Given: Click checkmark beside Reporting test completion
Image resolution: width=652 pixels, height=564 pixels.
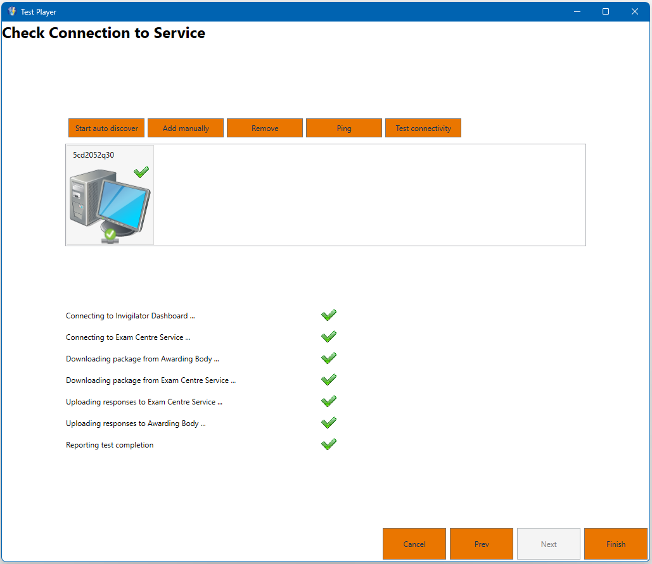Looking at the screenshot, I should point(328,444).
